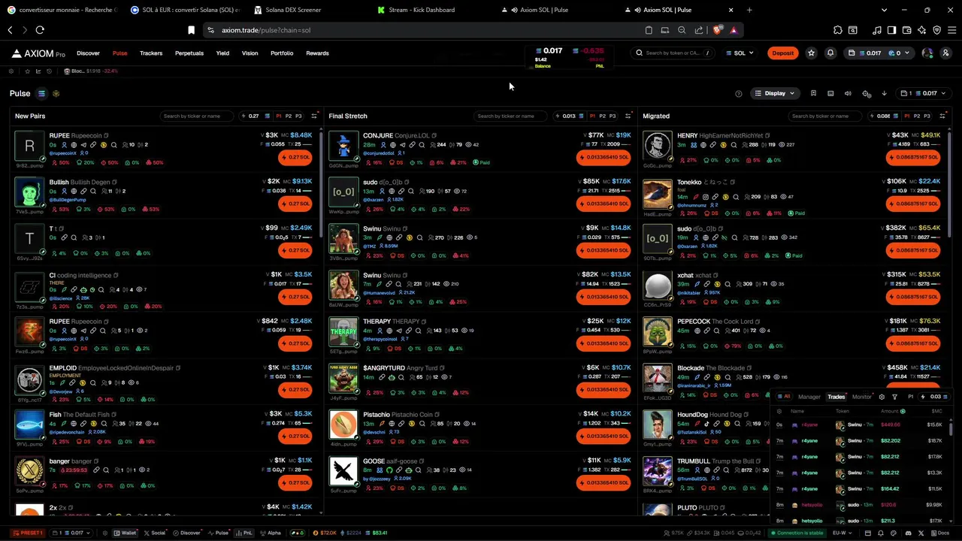
Task: Quick buy RUPEE Rupeecoin top 0.27 SOL button
Action: click(295, 157)
